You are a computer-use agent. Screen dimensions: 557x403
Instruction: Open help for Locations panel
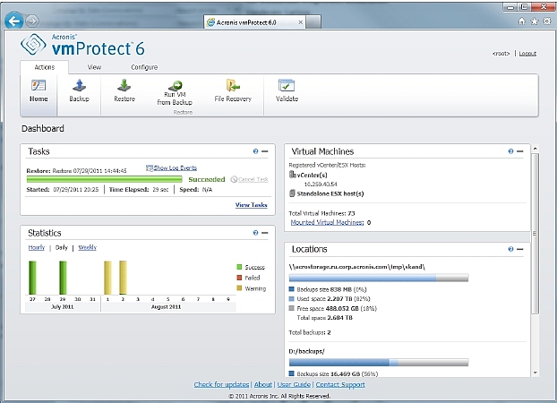point(510,249)
